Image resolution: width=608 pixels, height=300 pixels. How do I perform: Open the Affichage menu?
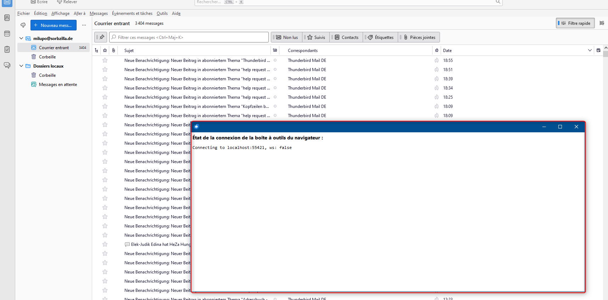tap(60, 13)
